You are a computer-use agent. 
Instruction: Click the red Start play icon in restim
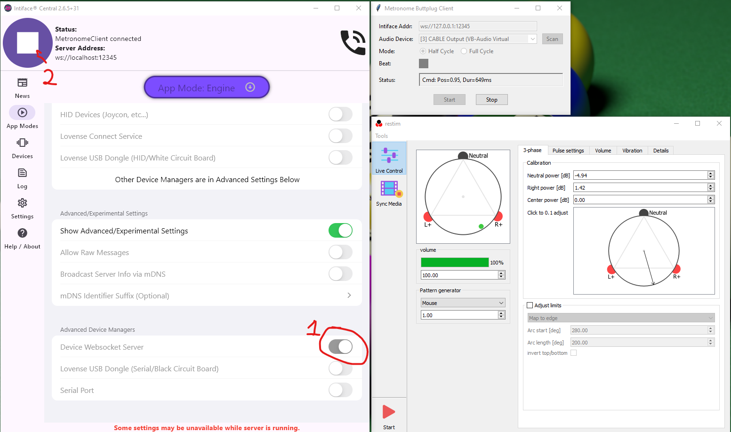tap(389, 412)
